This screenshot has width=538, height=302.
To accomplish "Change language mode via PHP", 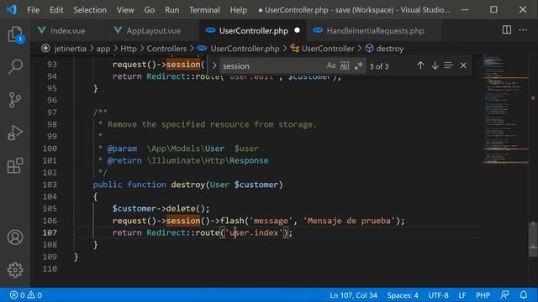I will click(483, 295).
